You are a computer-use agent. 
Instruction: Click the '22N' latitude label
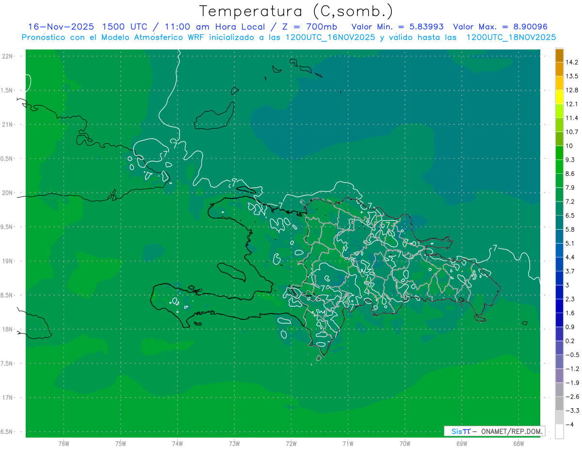[7, 56]
